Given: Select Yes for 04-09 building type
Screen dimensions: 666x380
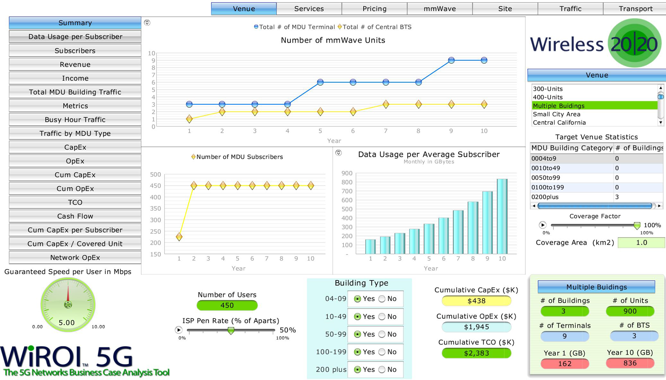Looking at the screenshot, I should [x=357, y=299].
